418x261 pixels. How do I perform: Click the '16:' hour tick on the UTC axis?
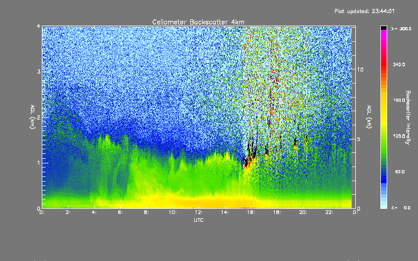click(x=251, y=212)
